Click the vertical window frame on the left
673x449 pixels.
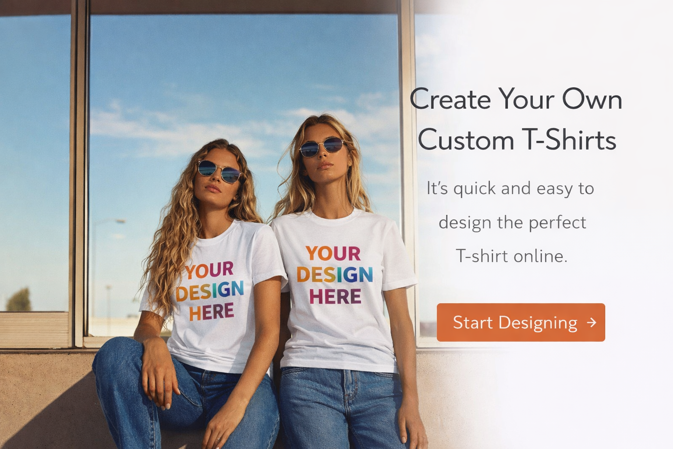point(80,175)
